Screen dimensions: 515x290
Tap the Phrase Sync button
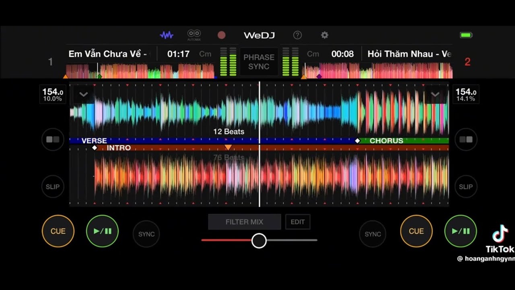coord(259,62)
